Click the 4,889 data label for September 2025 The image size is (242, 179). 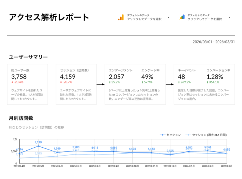(x=113, y=148)
